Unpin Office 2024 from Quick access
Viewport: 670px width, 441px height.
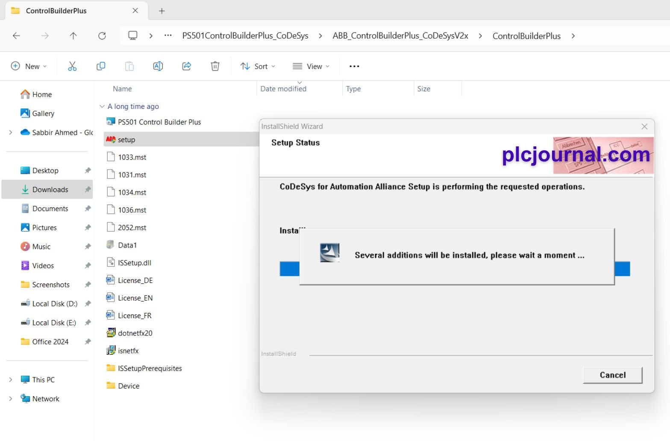(x=88, y=342)
